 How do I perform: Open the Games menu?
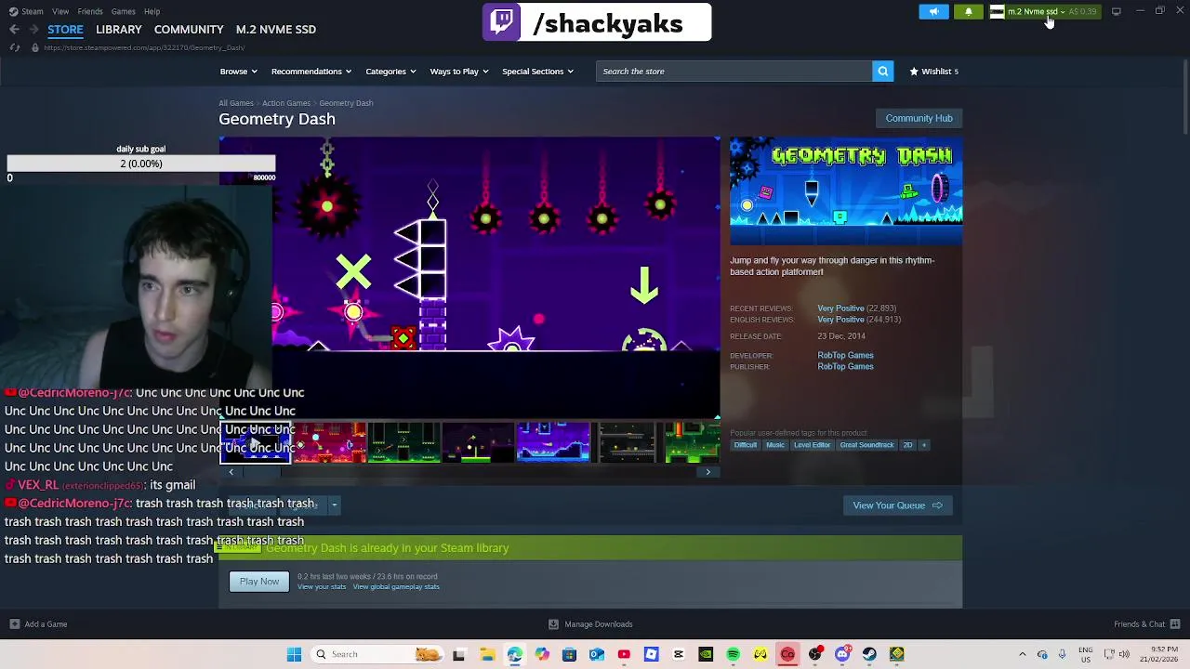coord(123,11)
